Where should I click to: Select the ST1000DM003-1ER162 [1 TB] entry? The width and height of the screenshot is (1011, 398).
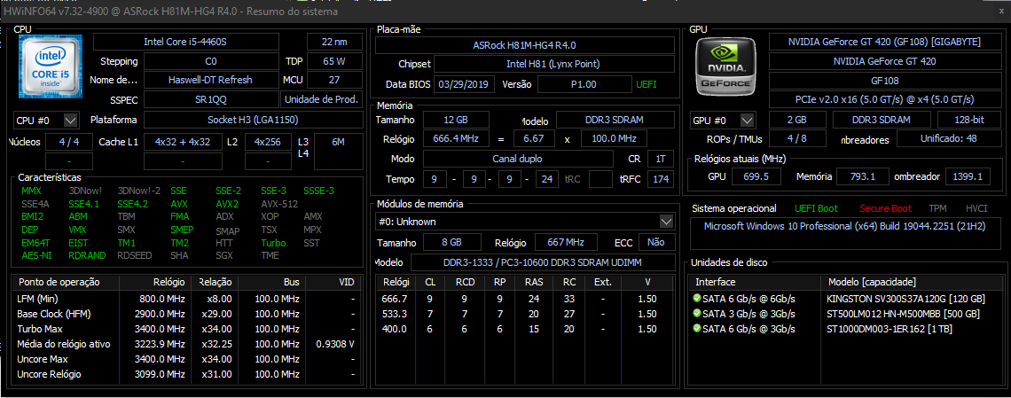click(x=890, y=329)
